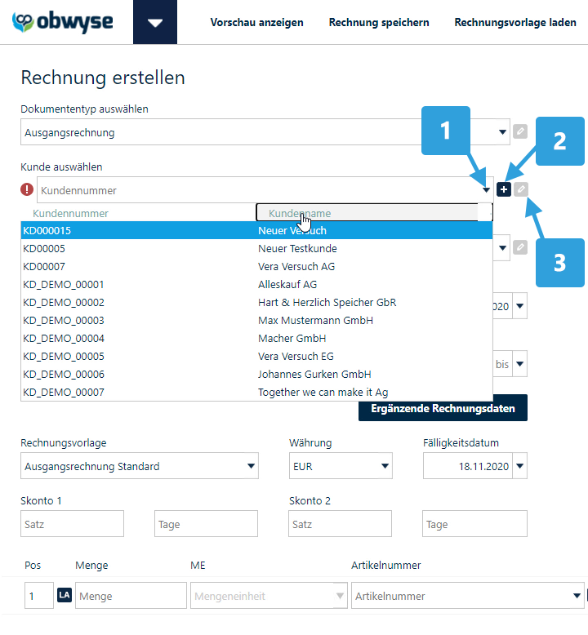588x635 pixels.
Task: Click the edit pencil icon next to customer selection
Action: (521, 189)
